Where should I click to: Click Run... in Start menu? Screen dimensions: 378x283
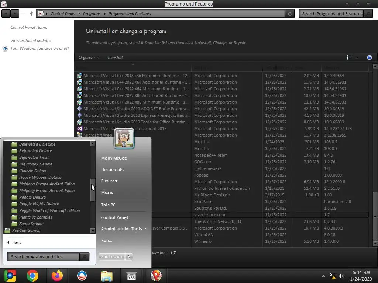[x=106, y=240]
